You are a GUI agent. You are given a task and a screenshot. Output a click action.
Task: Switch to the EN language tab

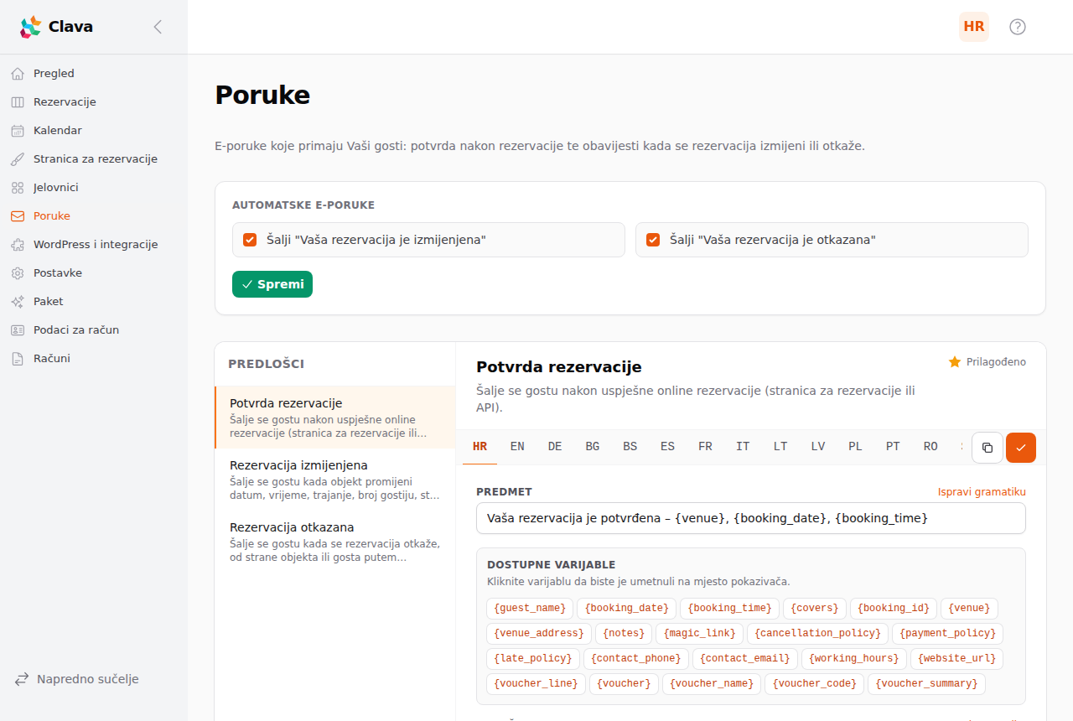coord(517,447)
